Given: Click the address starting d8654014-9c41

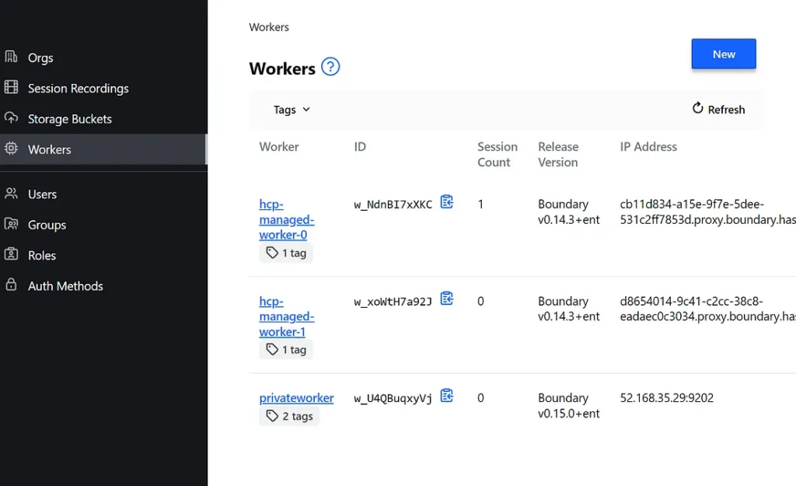Looking at the screenshot, I should pyautogui.click(x=707, y=309).
